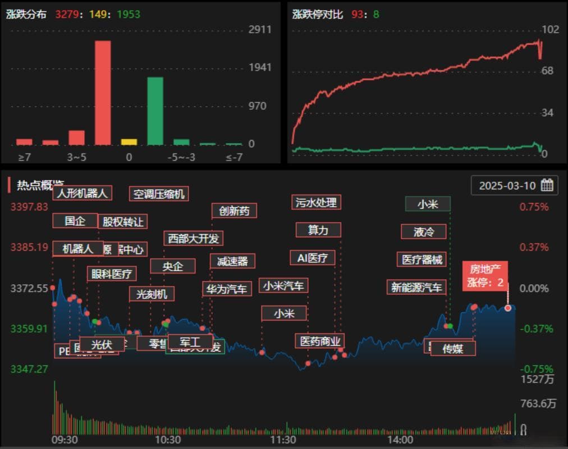The image size is (568, 449).
Task: Click the 涨跌分布 panel title
Action: coord(26,14)
